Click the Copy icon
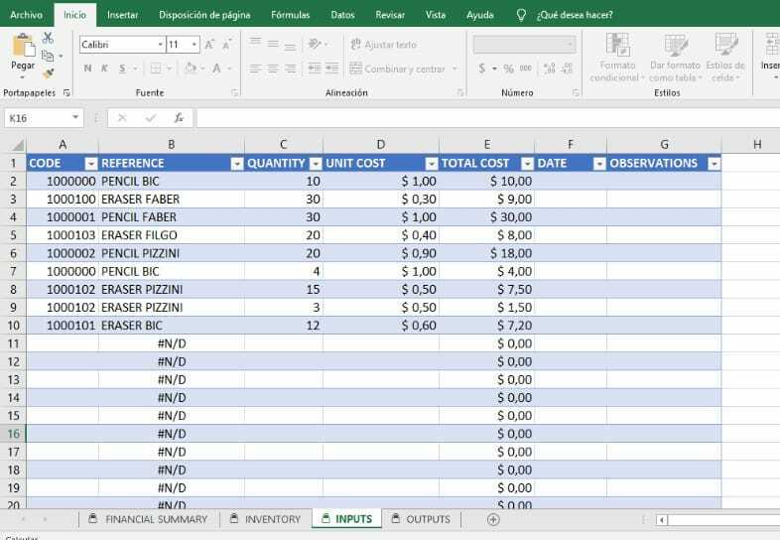The height and width of the screenshot is (540, 780). pos(48,56)
